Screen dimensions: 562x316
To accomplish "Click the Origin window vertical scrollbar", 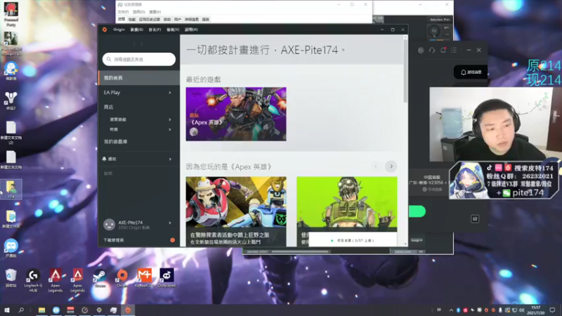I will pos(405,72).
